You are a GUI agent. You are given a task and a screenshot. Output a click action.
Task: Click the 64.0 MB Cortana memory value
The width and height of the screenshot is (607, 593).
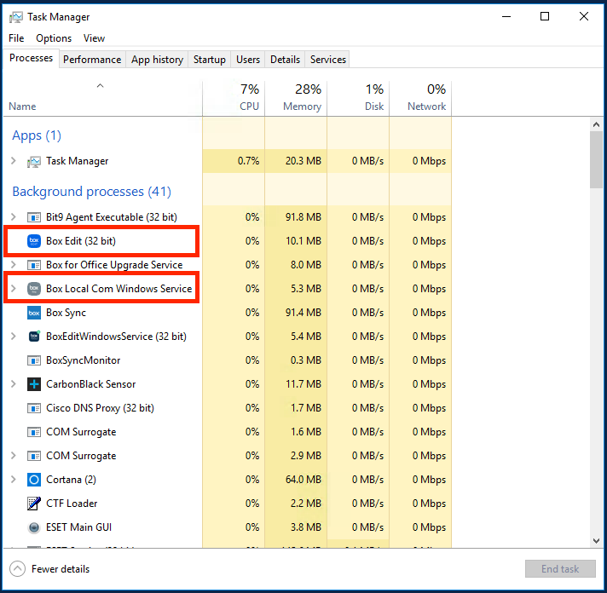[x=303, y=480]
